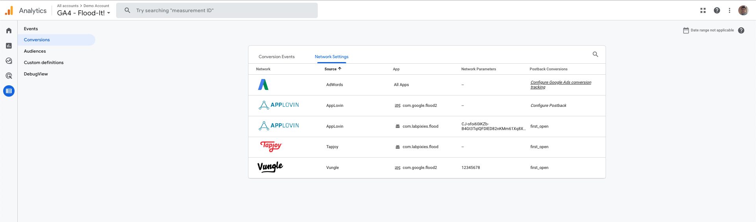Open the Home icon in left rail
Screen dimensions: 756x222
tap(9, 31)
